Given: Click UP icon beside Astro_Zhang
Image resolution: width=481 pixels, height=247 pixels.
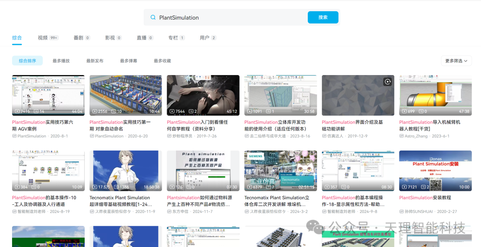Looking at the screenshot, I should [401, 136].
